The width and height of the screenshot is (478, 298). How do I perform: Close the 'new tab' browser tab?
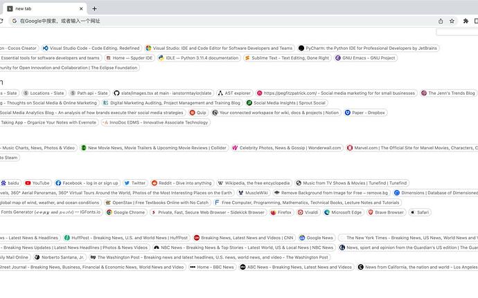81,9
